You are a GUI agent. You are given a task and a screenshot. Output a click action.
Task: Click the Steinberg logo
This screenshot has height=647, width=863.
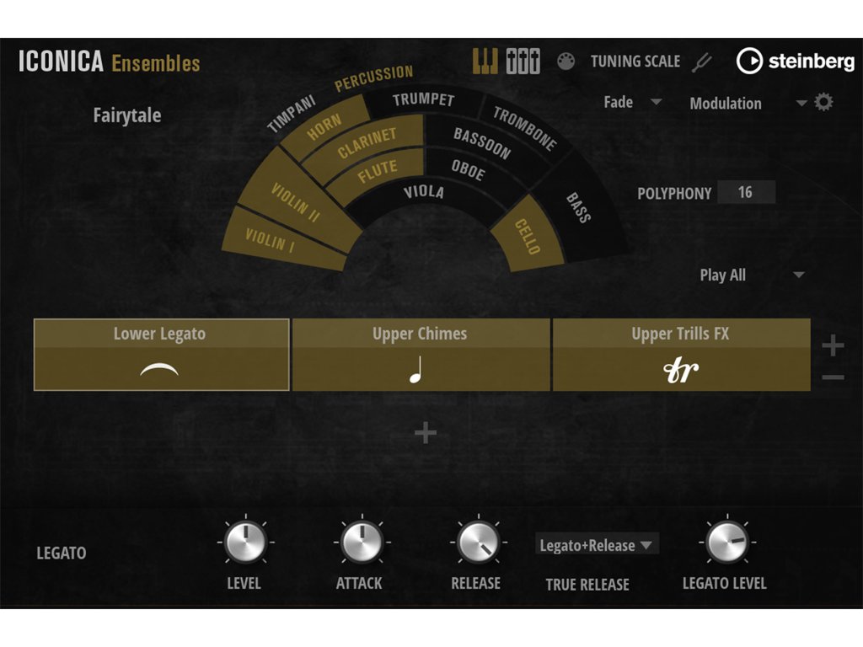click(x=796, y=61)
